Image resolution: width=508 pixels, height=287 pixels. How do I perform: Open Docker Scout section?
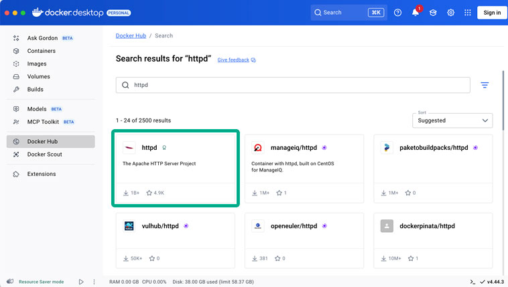[44, 155]
